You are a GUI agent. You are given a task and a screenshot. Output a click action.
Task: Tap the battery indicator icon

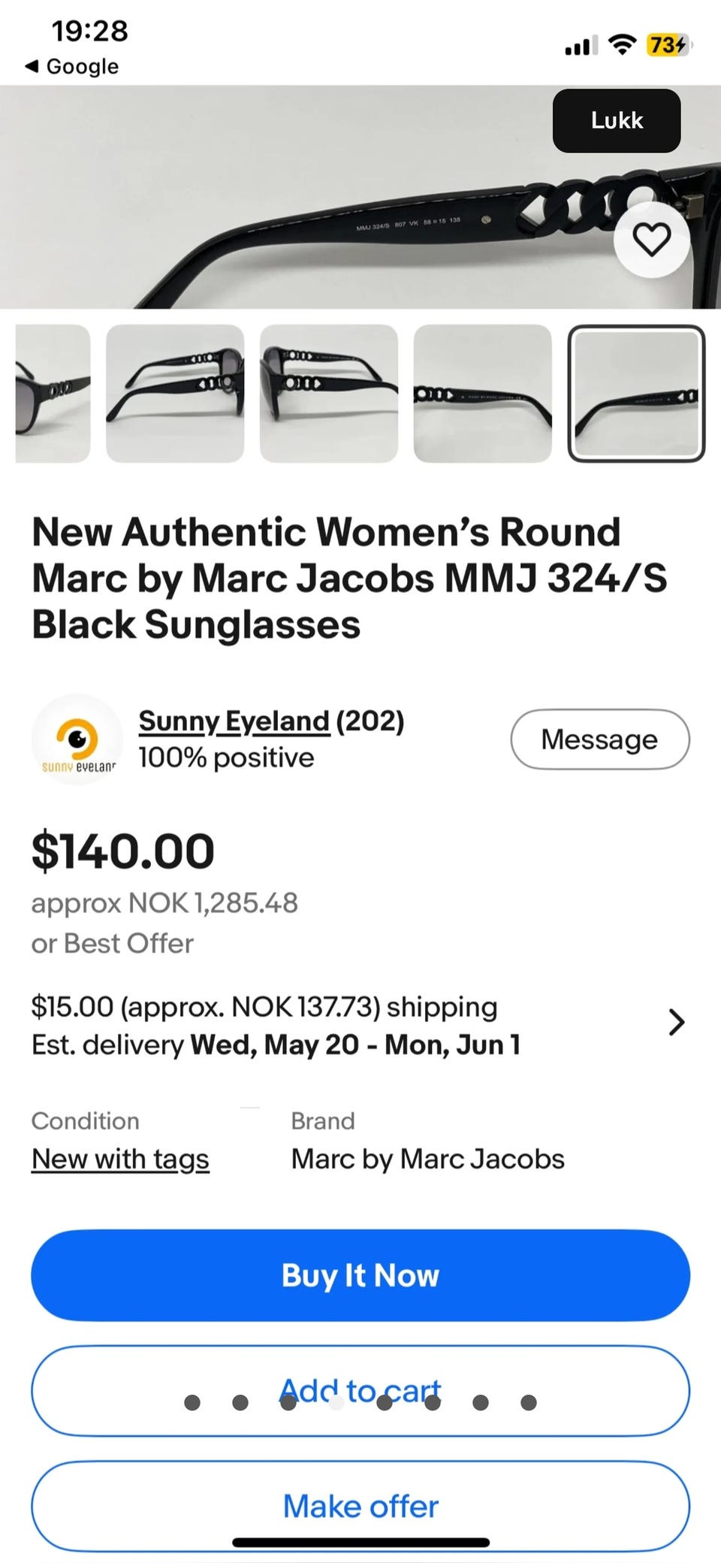668,46
